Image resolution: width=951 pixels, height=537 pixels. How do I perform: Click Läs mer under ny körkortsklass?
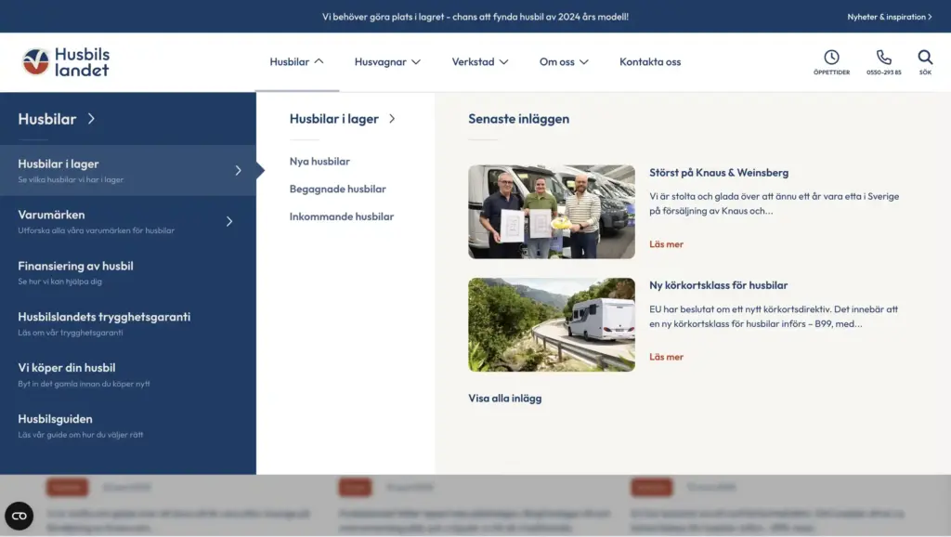tap(666, 357)
